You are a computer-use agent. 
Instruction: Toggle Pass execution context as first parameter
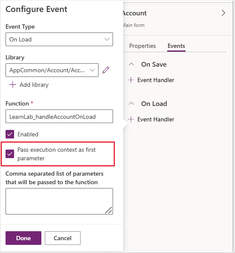pos(10,154)
